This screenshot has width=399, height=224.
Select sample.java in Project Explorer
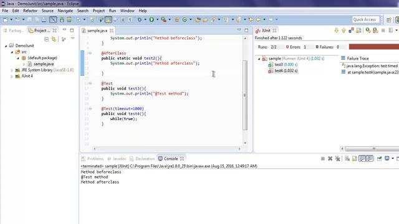pos(44,64)
